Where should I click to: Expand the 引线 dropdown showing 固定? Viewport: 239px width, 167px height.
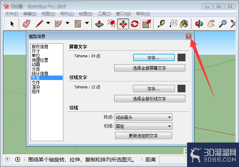coord(143,126)
